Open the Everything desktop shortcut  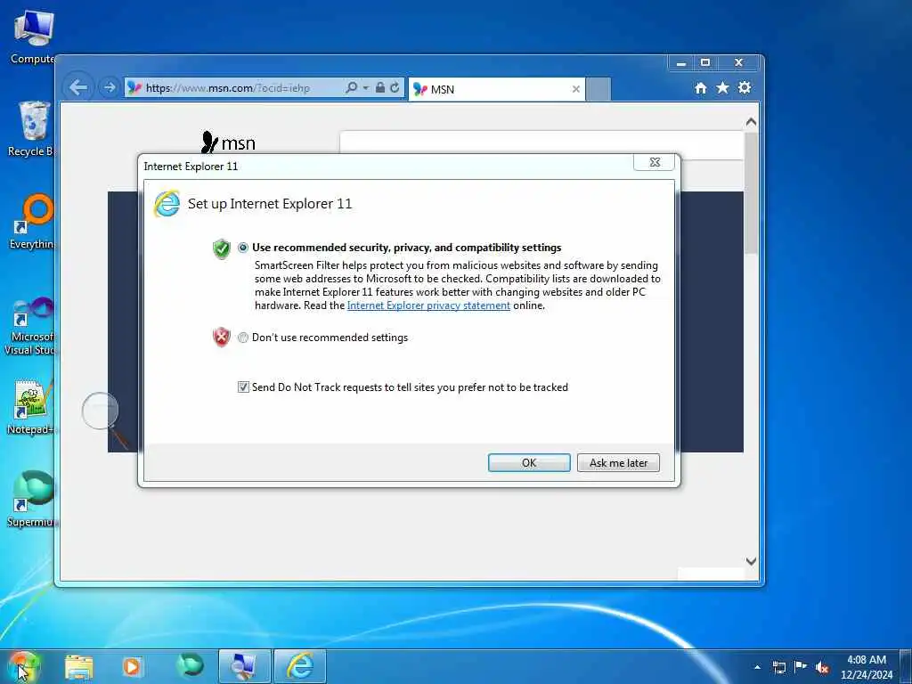tap(32, 222)
